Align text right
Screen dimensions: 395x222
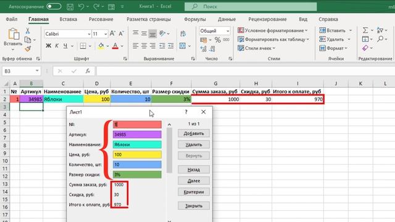(152, 46)
